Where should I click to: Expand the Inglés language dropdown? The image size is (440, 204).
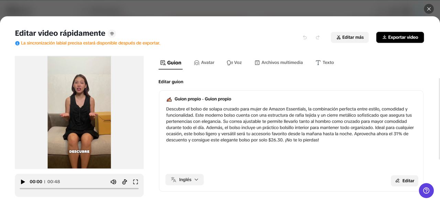point(185,180)
